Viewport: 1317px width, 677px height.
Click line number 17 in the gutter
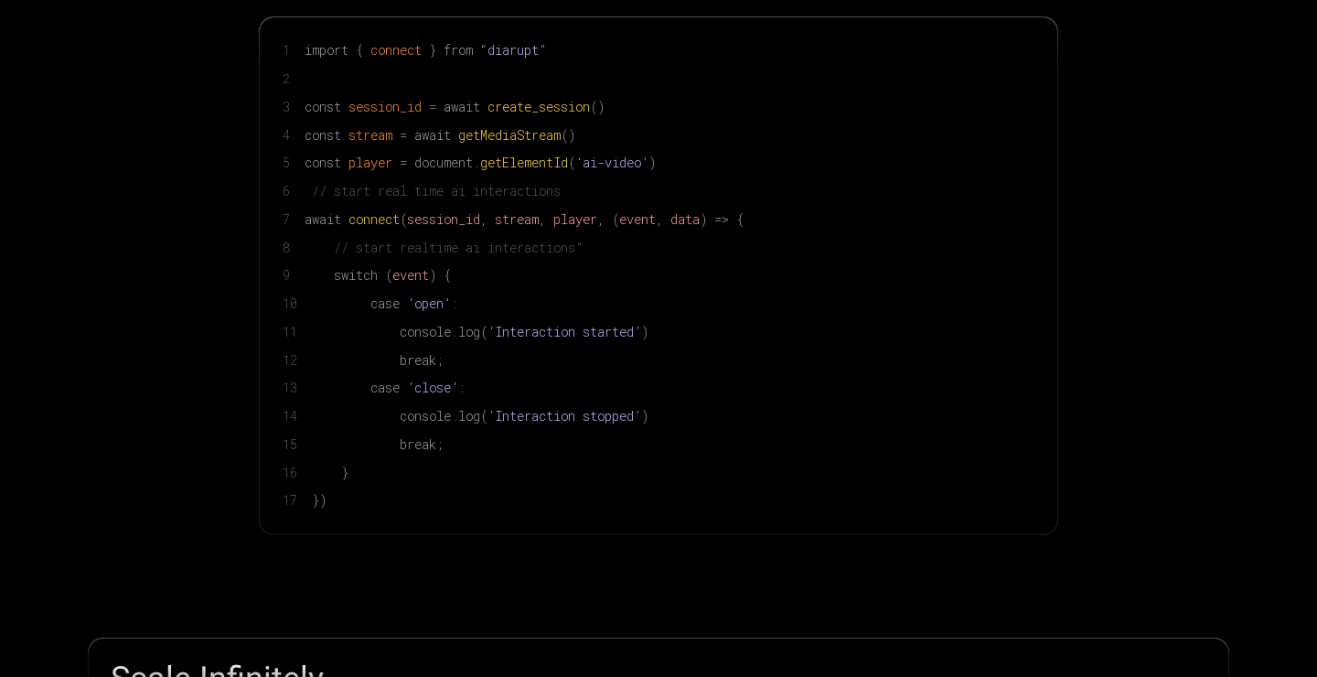click(x=290, y=500)
